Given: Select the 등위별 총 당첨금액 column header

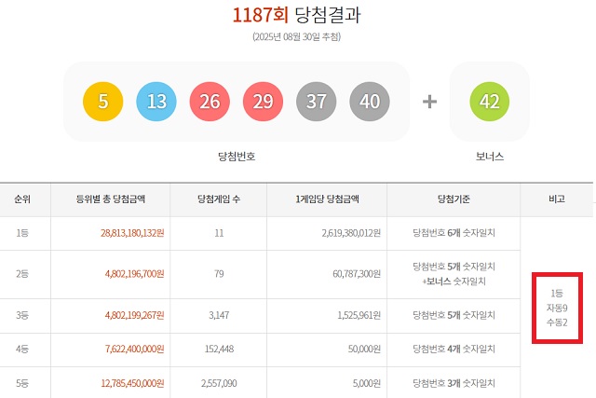Looking at the screenshot, I should coord(116,199).
